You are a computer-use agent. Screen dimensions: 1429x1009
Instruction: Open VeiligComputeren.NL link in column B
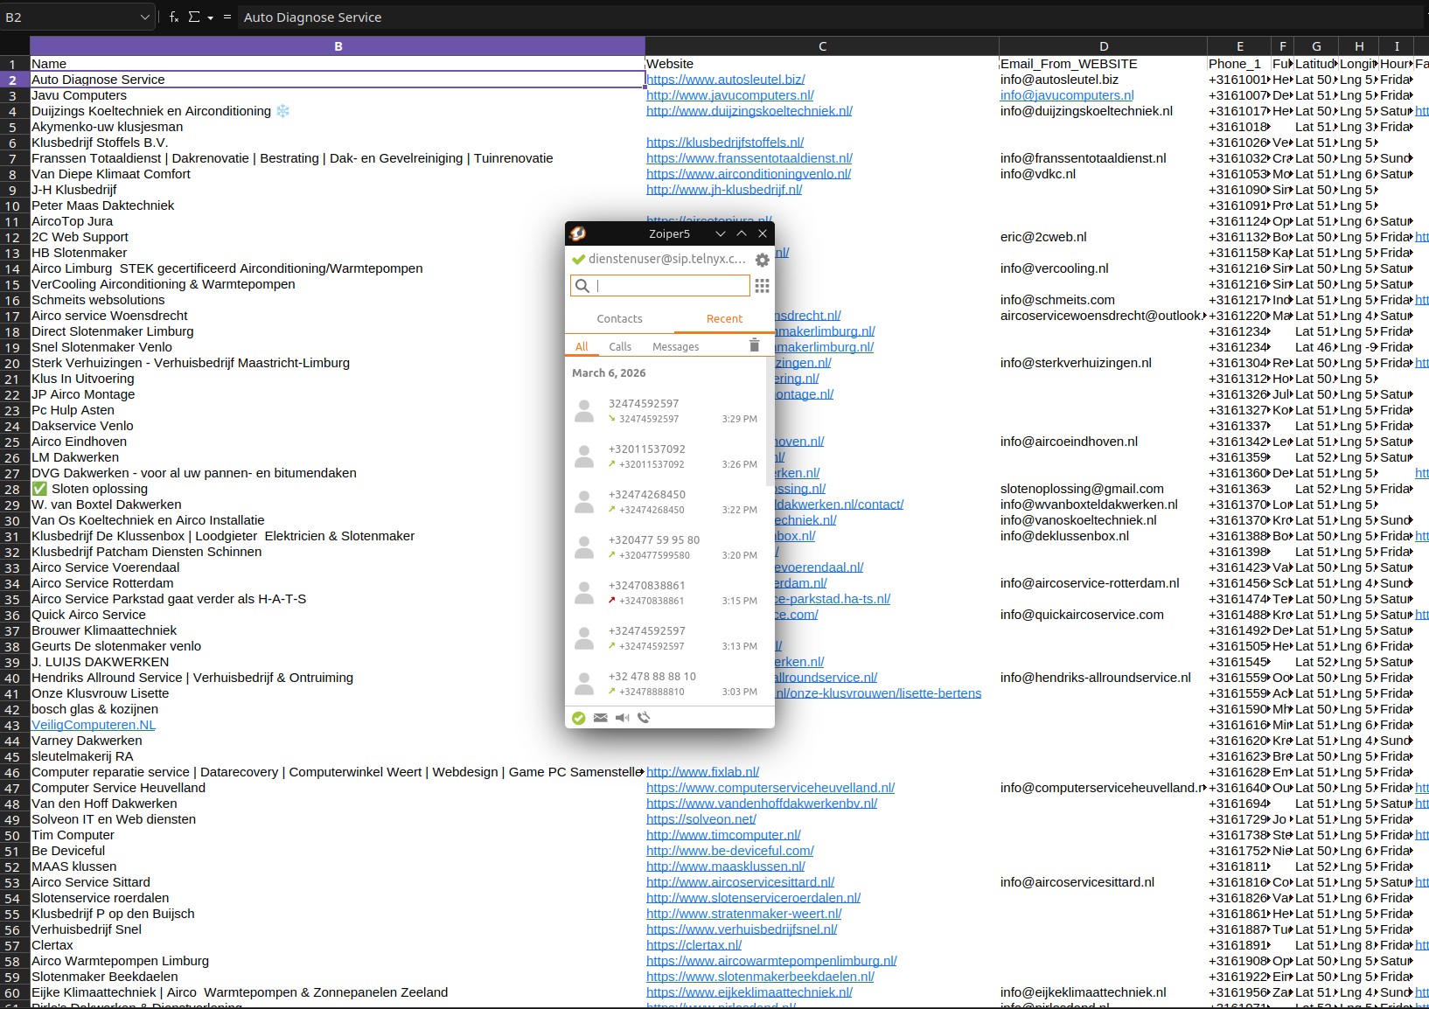(94, 725)
